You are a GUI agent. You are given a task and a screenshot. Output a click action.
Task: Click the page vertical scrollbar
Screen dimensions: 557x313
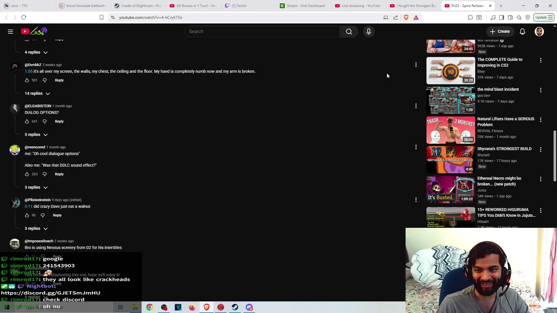point(554,156)
